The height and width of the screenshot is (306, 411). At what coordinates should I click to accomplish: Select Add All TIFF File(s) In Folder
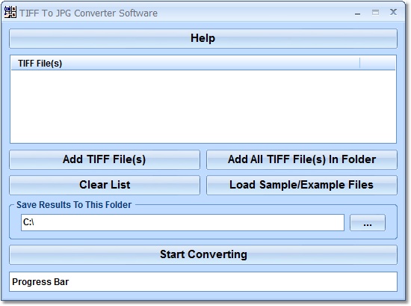point(302,159)
